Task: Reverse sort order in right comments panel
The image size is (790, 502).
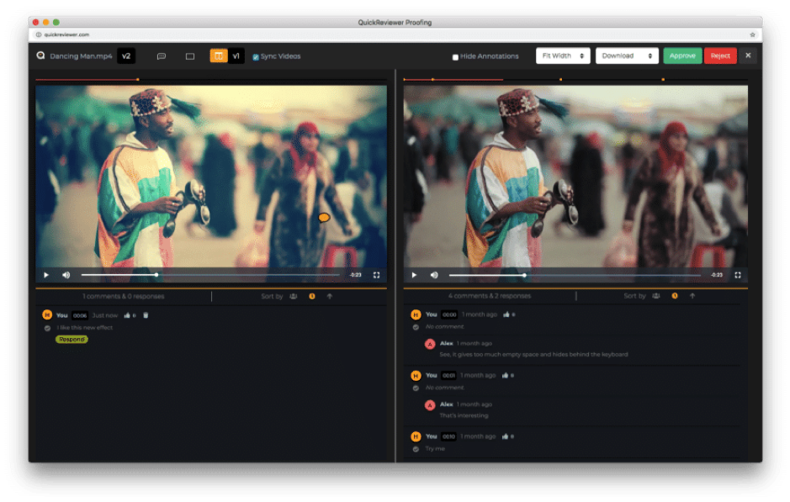Action: click(x=692, y=296)
